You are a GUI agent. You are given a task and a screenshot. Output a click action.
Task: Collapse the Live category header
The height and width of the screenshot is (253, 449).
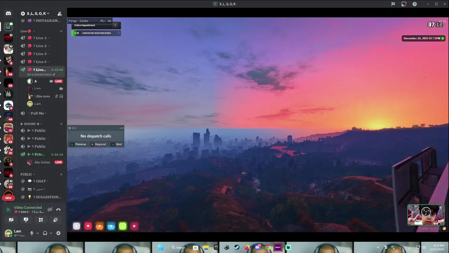(27, 31)
